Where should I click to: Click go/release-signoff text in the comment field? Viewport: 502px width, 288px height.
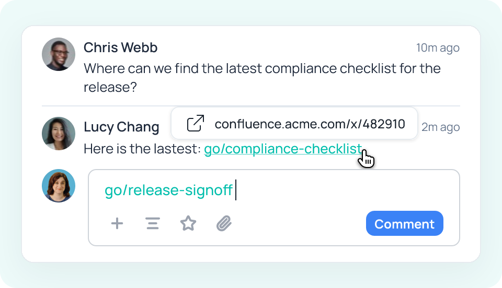pos(168,190)
